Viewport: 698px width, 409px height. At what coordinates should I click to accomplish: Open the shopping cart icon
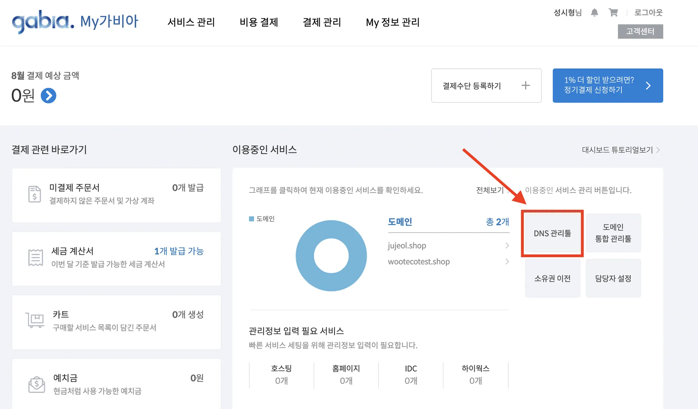(x=613, y=13)
